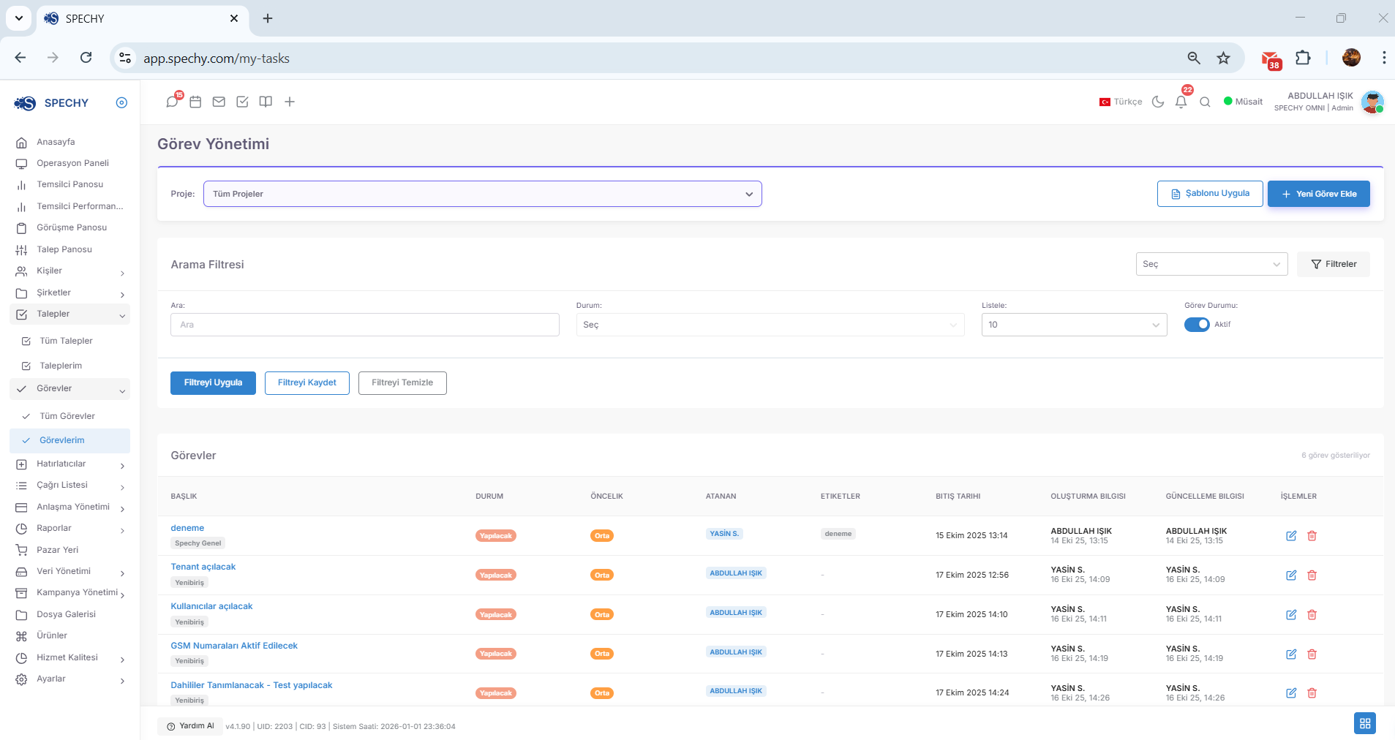Open the Durum 'Seç' dropdown

tap(770, 325)
